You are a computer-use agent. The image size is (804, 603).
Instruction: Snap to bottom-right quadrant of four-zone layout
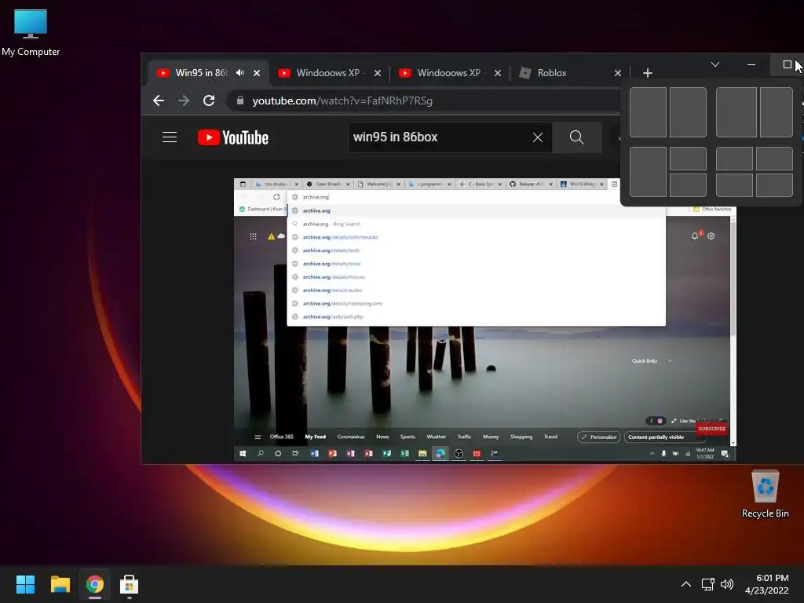click(774, 185)
